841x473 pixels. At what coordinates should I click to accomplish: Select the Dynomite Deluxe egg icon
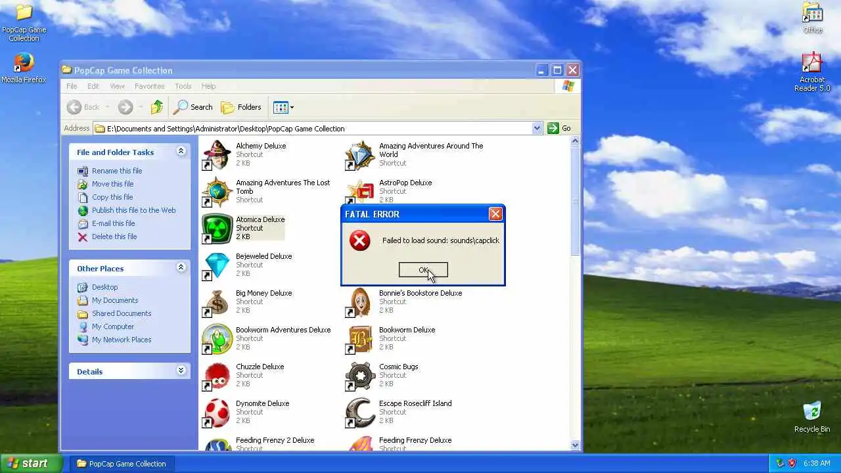(217, 413)
